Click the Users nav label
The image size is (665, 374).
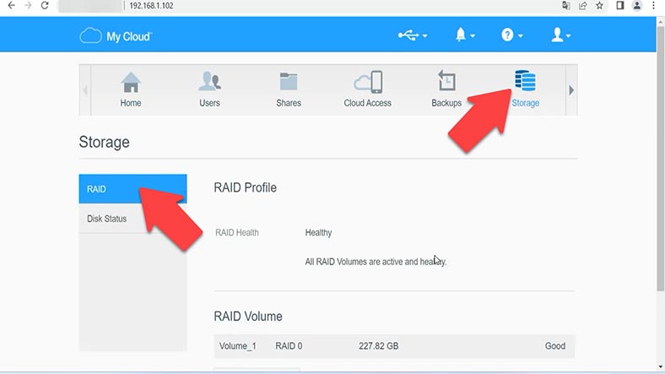click(209, 103)
